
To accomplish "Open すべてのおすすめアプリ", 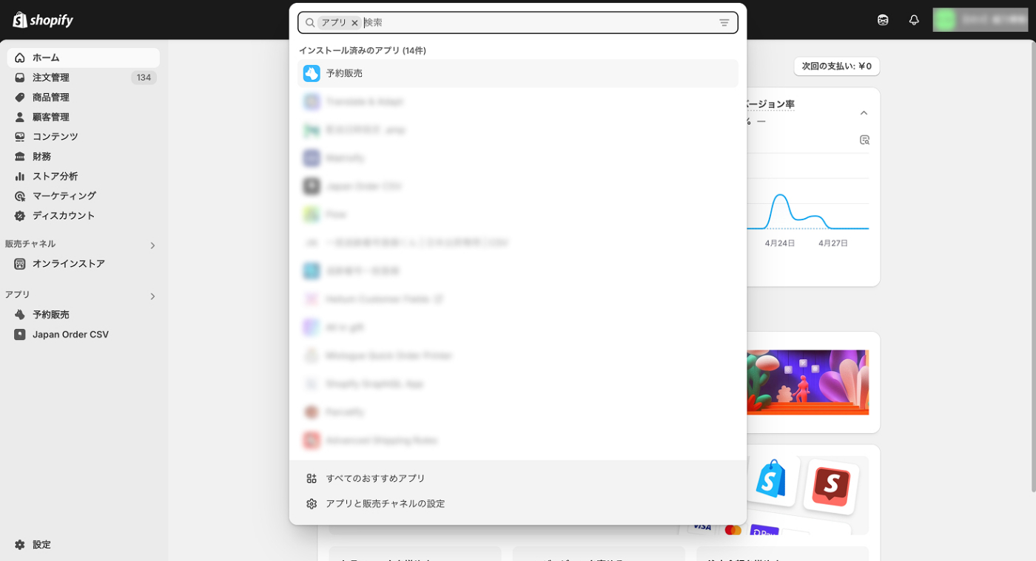I will click(x=518, y=478).
